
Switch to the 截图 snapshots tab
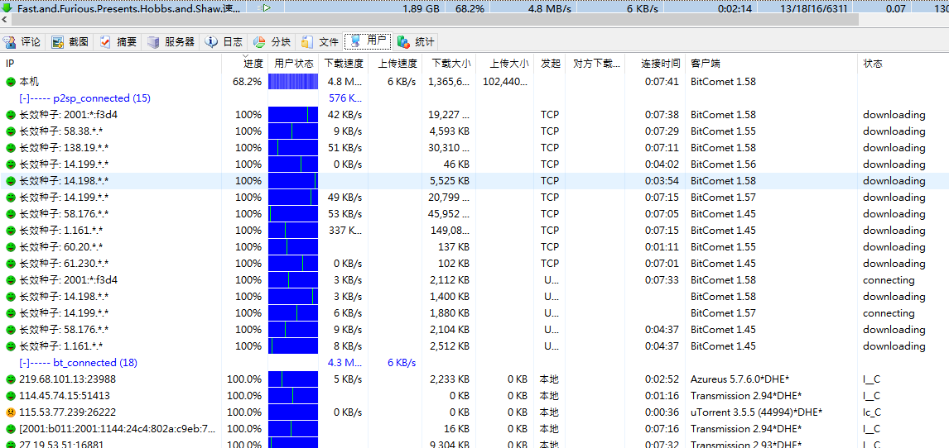pos(70,42)
